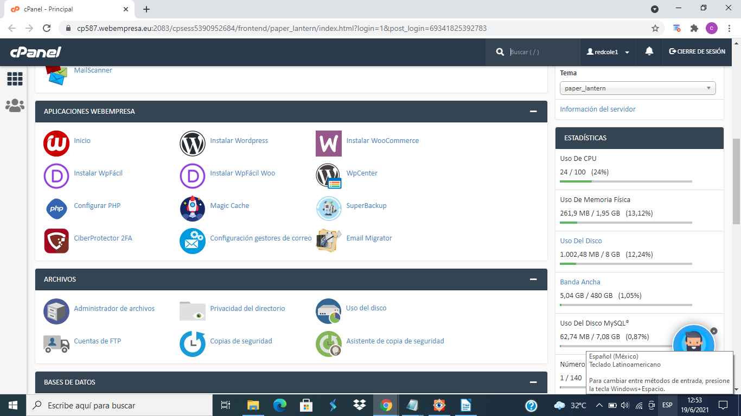The image size is (741, 416).
Task: Click the Configurar PHP icon
Action: (56, 209)
